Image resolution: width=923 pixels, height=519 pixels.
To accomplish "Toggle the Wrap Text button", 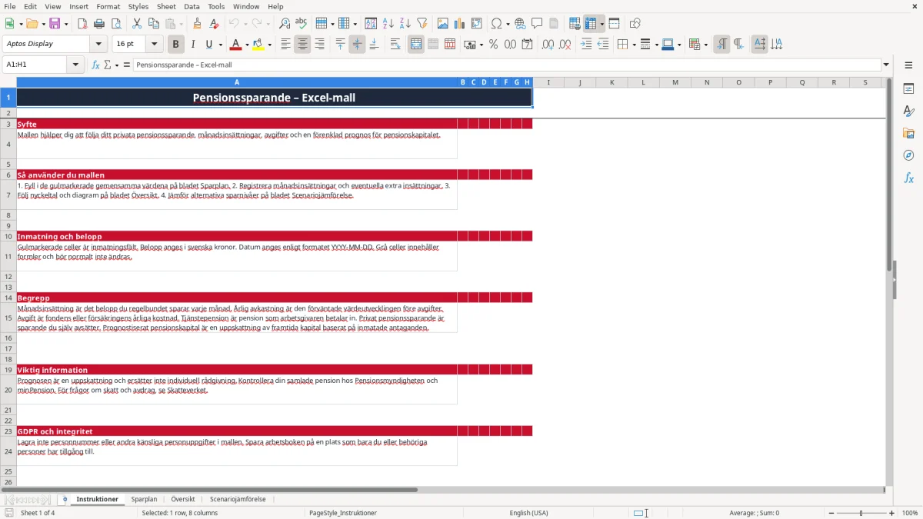I will coord(395,45).
